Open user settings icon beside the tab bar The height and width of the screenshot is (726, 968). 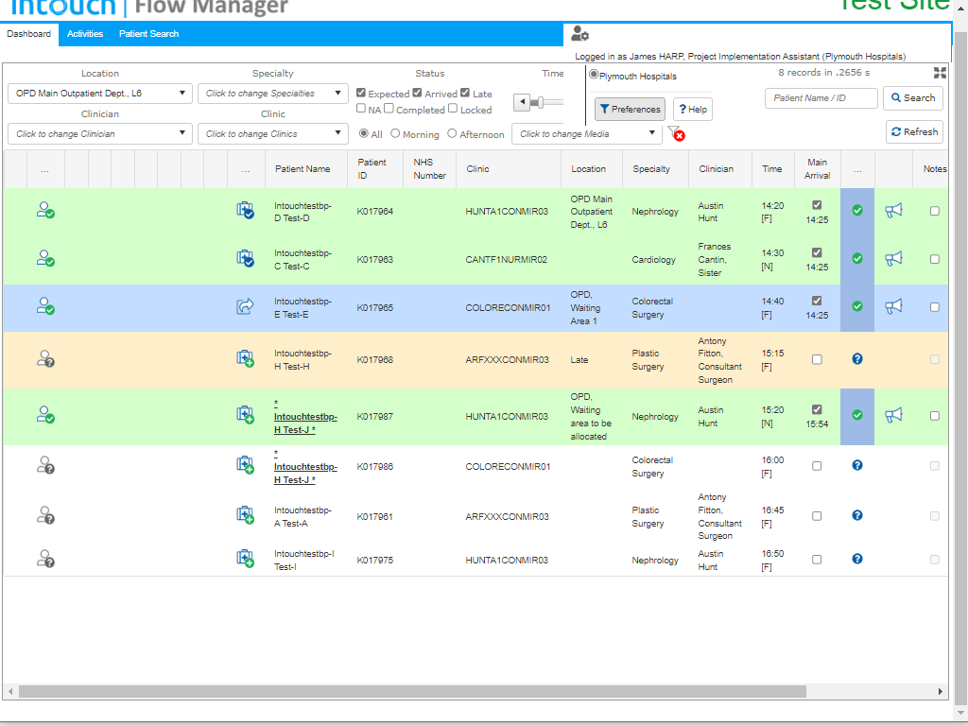[579, 33]
